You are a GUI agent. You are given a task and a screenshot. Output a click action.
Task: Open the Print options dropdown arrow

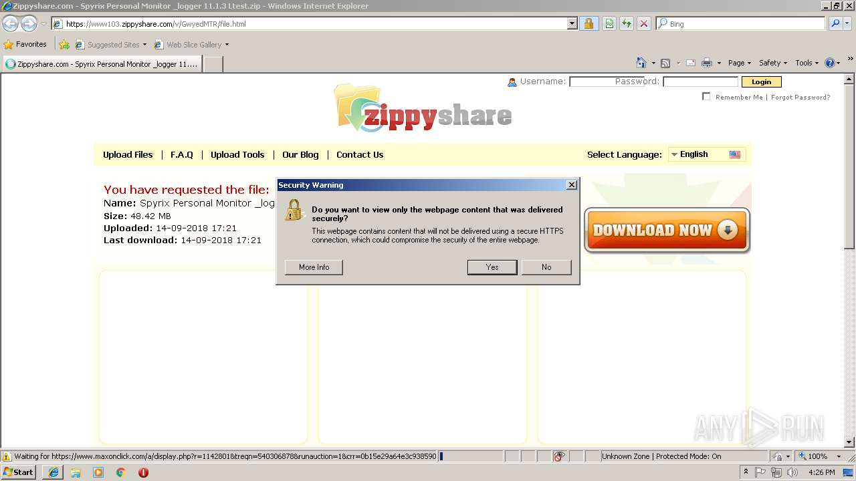click(719, 63)
